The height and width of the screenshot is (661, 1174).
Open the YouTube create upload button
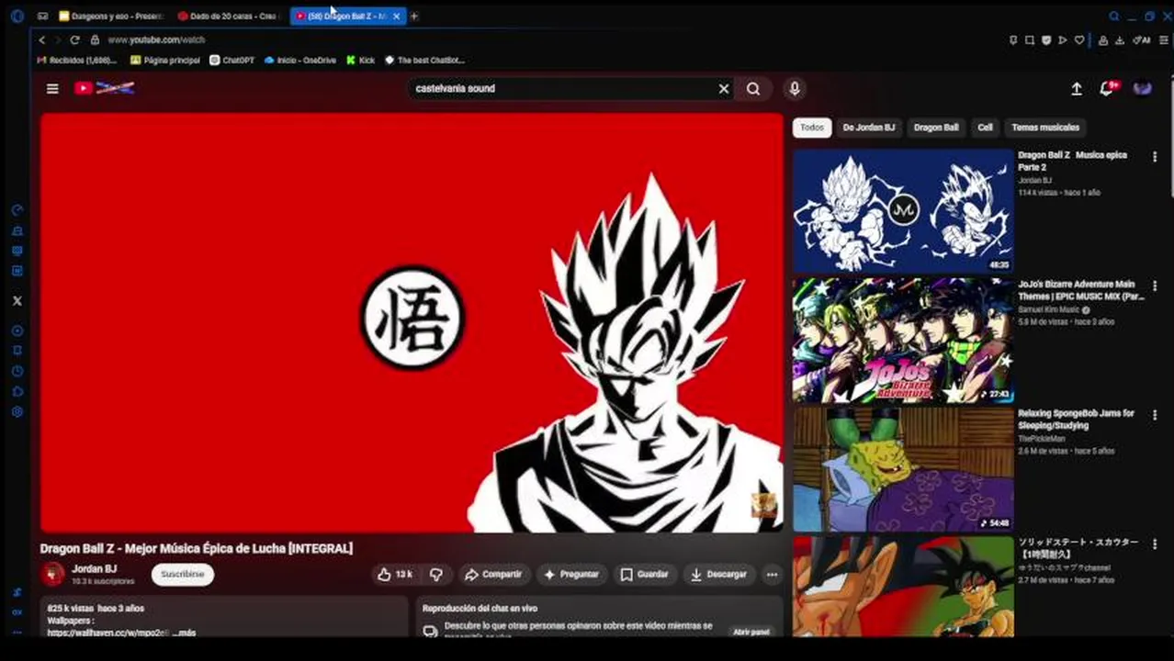pyautogui.click(x=1077, y=88)
